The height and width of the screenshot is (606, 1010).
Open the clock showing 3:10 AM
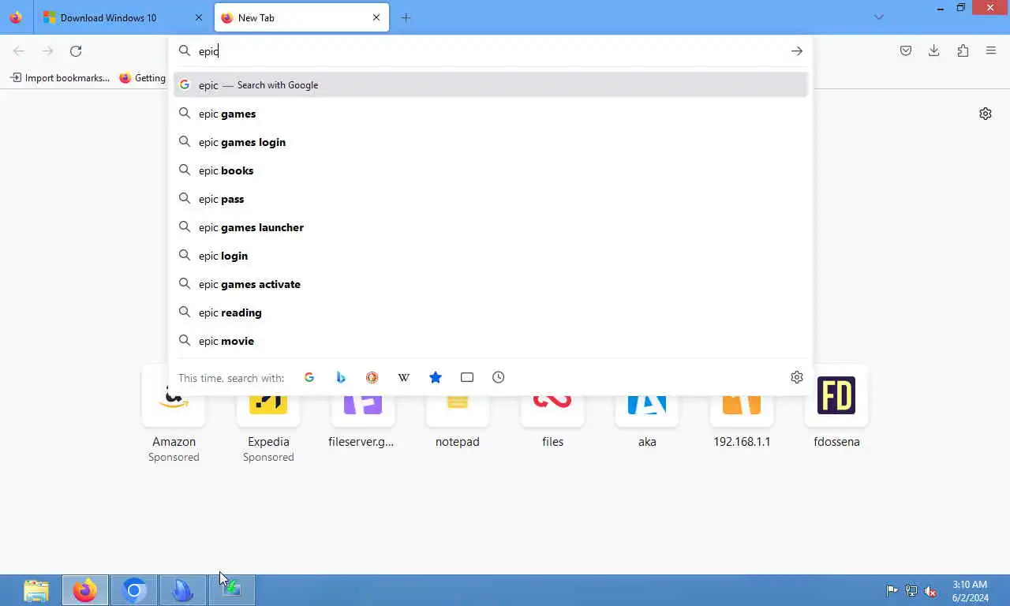970,591
